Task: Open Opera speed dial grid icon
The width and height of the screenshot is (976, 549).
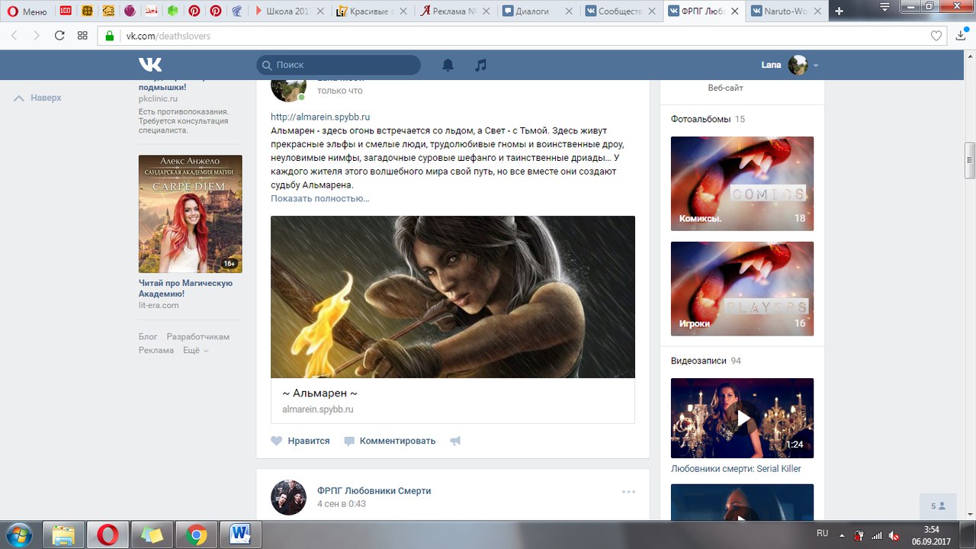Action: pos(82,36)
